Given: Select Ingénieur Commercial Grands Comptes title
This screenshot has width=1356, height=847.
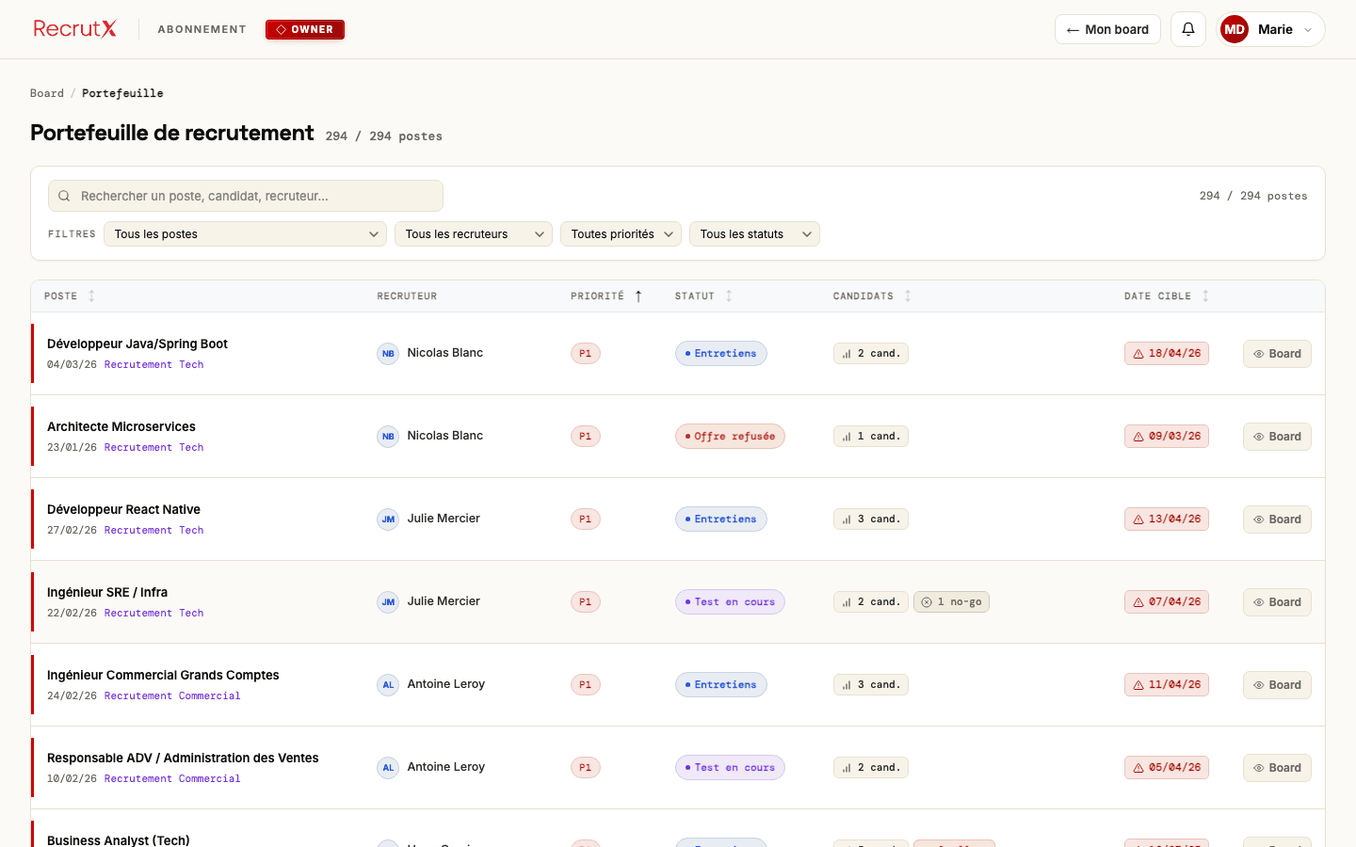Looking at the screenshot, I should 163,676.
